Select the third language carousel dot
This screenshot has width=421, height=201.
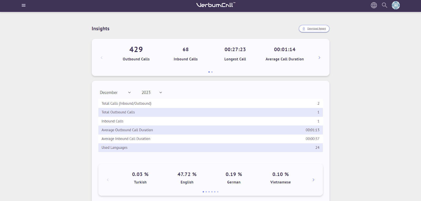coord(209,192)
